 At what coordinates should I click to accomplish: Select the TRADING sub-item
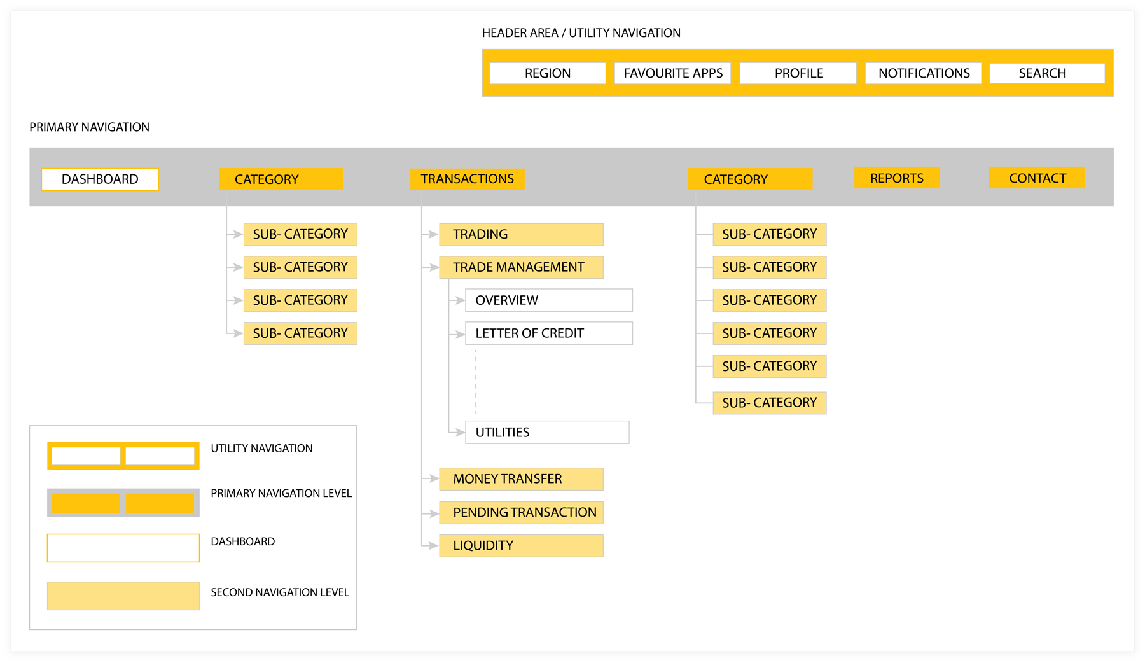click(x=521, y=234)
